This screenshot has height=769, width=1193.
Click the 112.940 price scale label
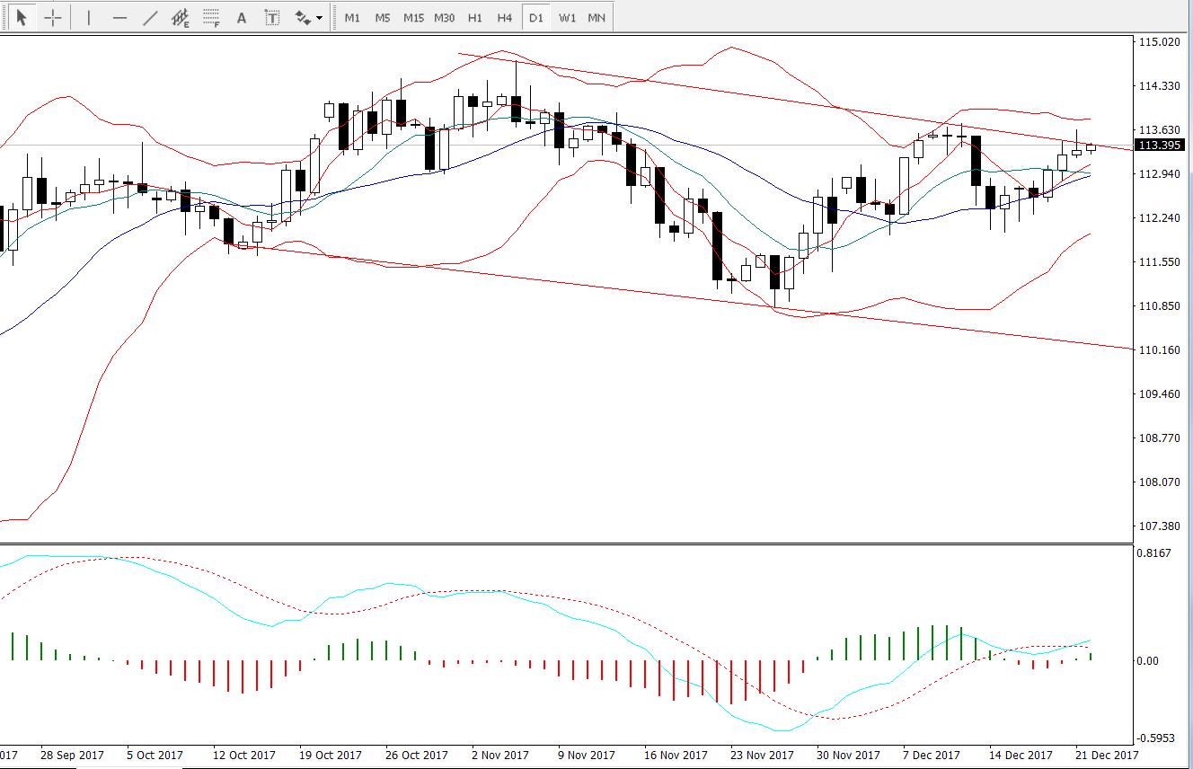tap(1159, 173)
